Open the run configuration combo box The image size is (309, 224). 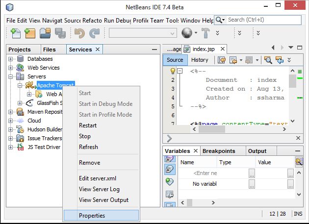tap(143, 33)
